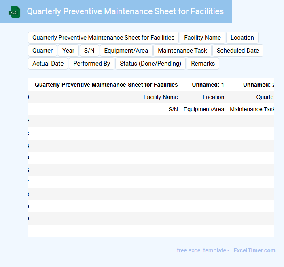
Task: Select the Quarter tag
Action: point(42,51)
